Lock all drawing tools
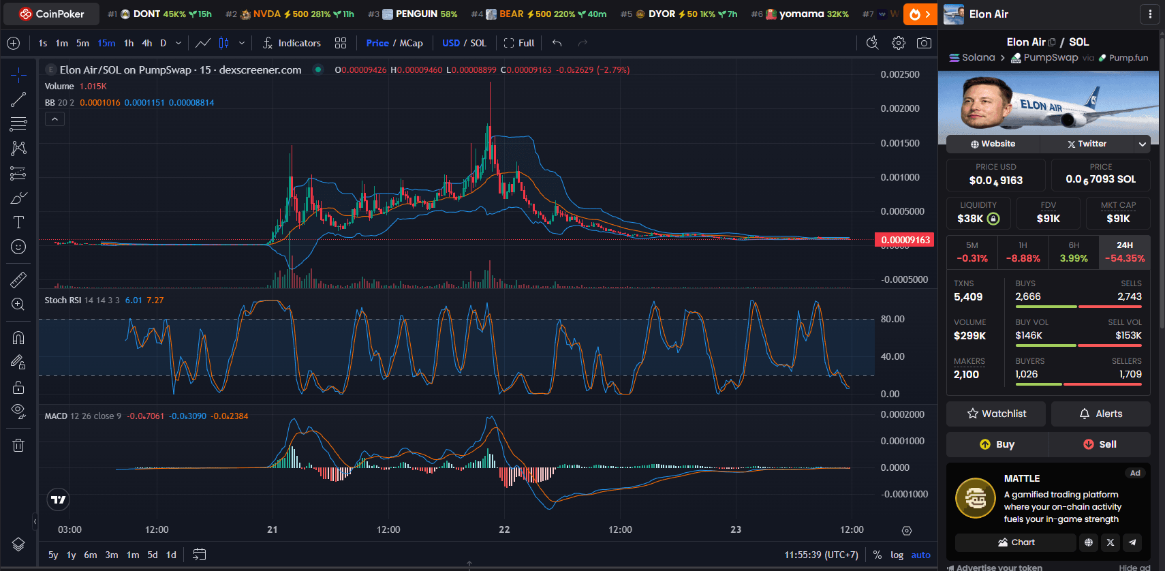Image resolution: width=1165 pixels, height=571 pixels. click(18, 387)
